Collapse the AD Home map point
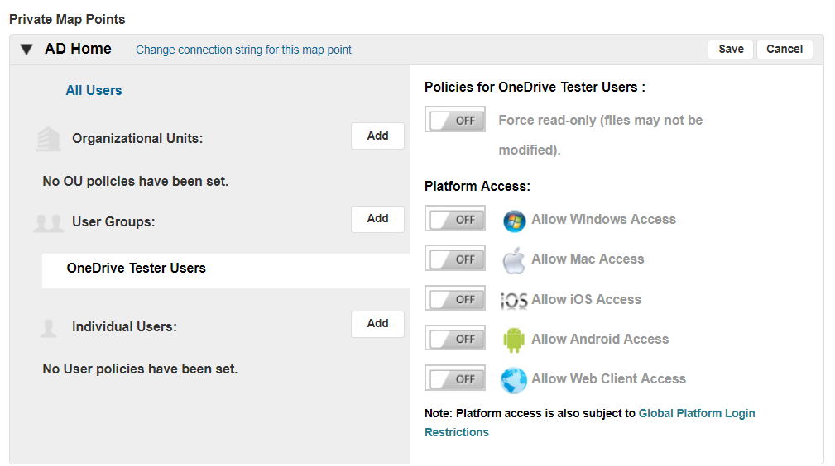 click(x=26, y=50)
